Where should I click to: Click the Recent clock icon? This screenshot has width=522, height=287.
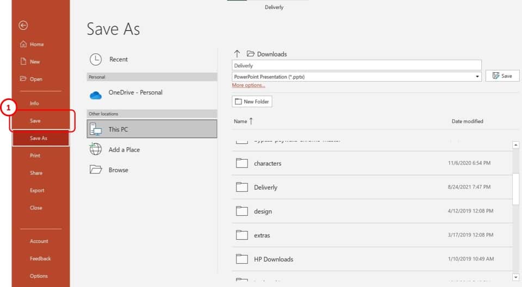(x=96, y=59)
